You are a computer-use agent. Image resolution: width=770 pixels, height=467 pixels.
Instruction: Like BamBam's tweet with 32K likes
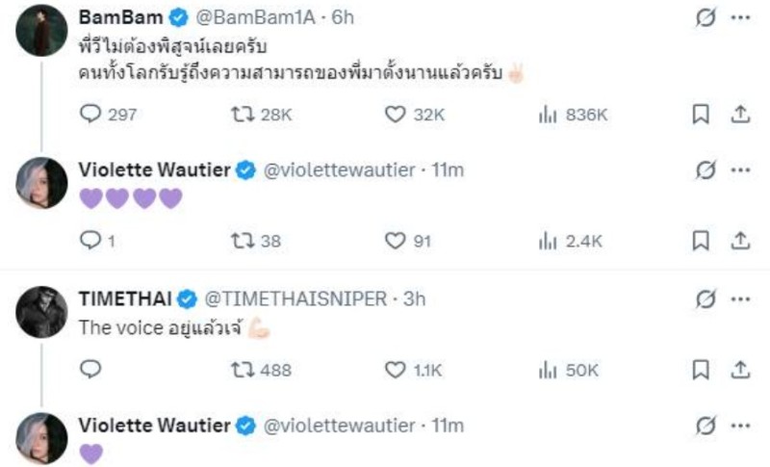394,114
